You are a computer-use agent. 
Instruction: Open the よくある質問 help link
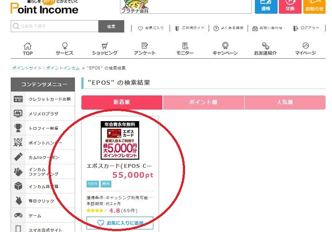(228, 28)
